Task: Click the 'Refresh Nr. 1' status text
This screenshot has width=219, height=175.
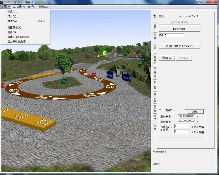Action: pos(160,152)
